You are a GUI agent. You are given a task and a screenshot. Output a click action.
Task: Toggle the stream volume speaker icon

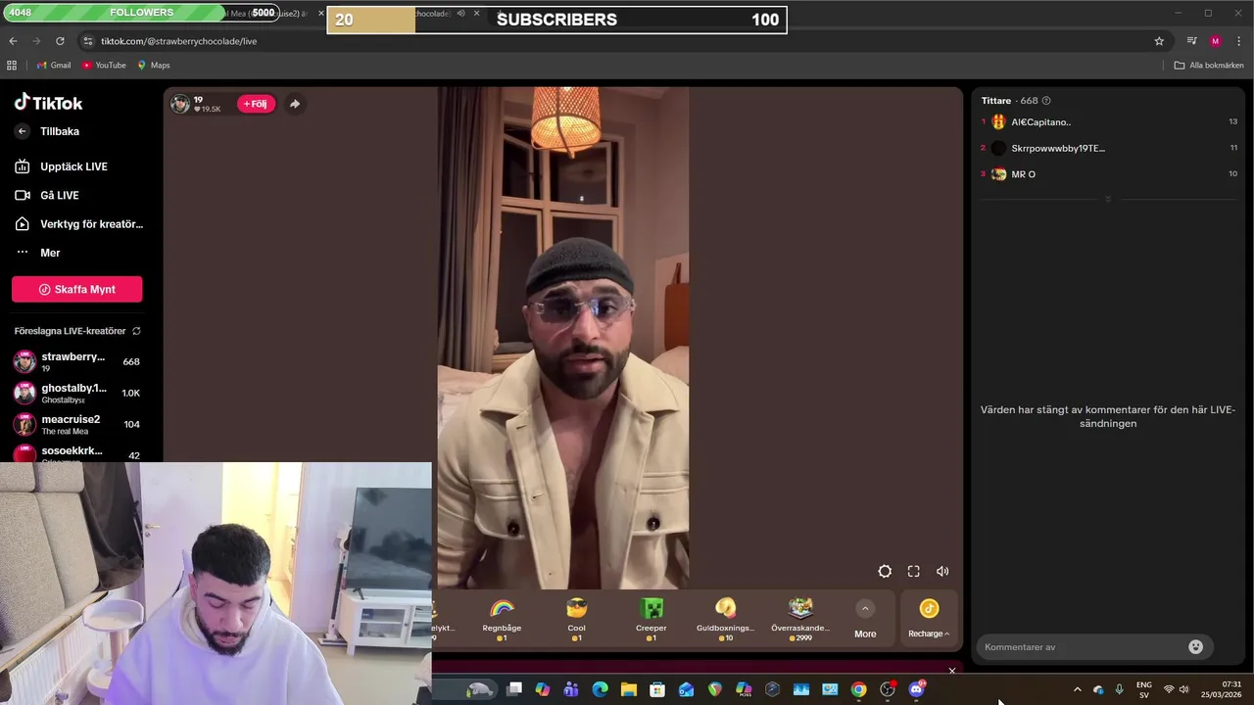[942, 572]
